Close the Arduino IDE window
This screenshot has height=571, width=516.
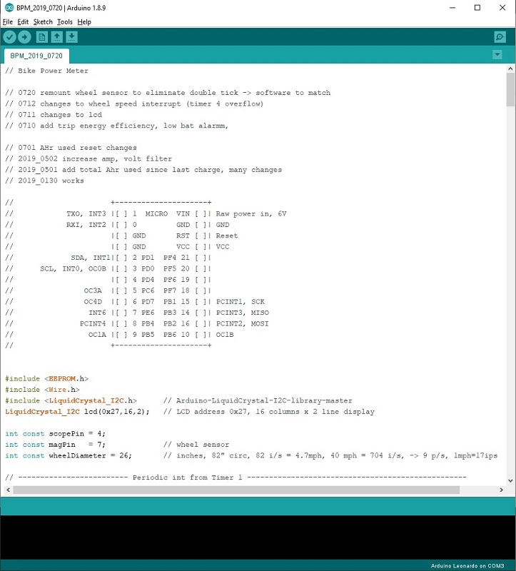[x=502, y=8]
